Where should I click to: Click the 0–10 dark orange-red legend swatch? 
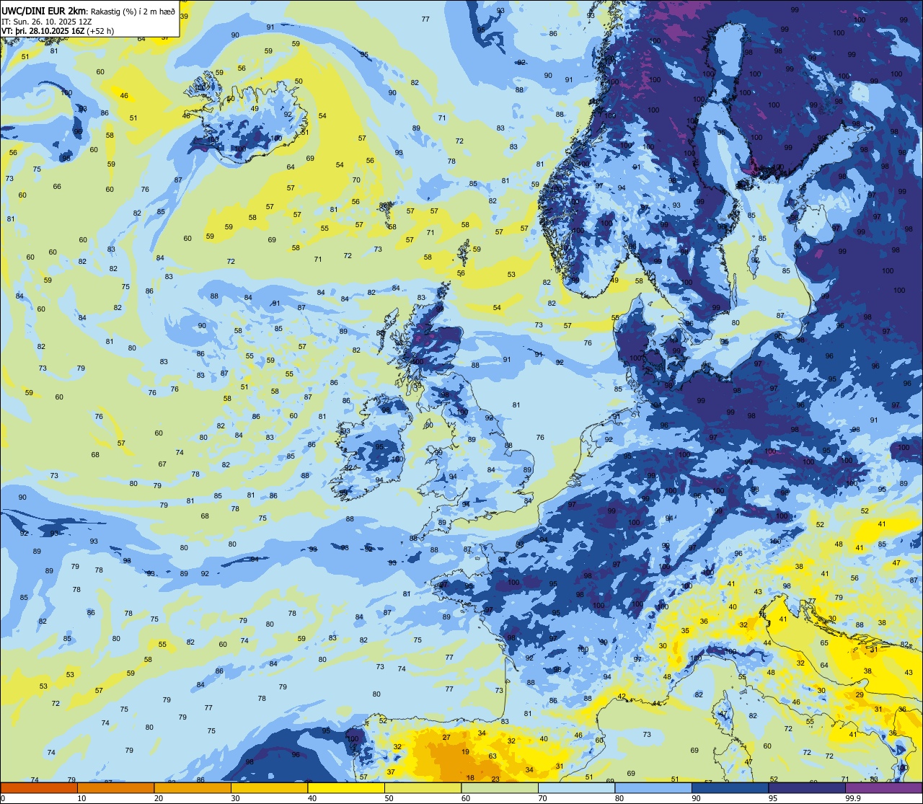click(x=39, y=787)
